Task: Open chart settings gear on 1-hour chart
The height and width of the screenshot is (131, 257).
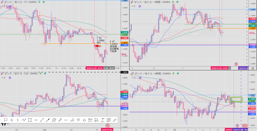Action: [x=252, y=68]
